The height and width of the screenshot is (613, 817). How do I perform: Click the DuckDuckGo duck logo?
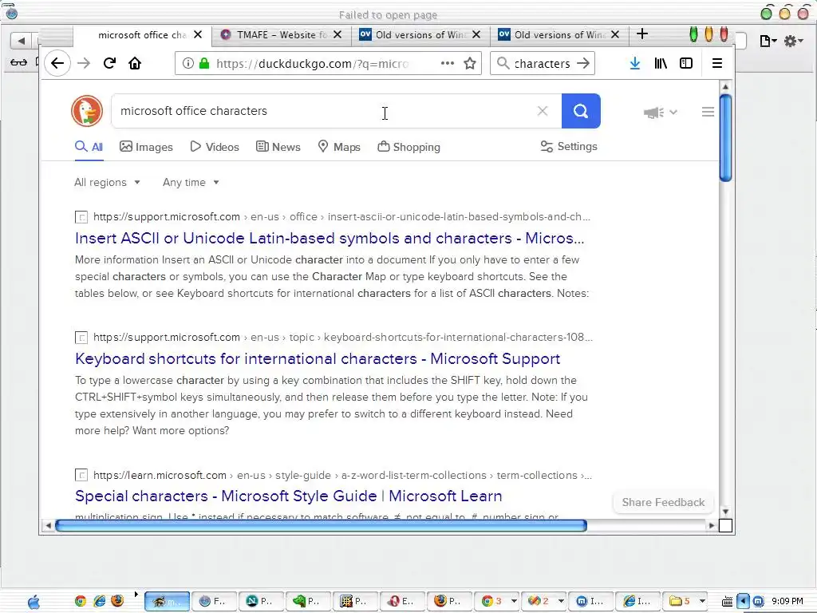coord(87,111)
